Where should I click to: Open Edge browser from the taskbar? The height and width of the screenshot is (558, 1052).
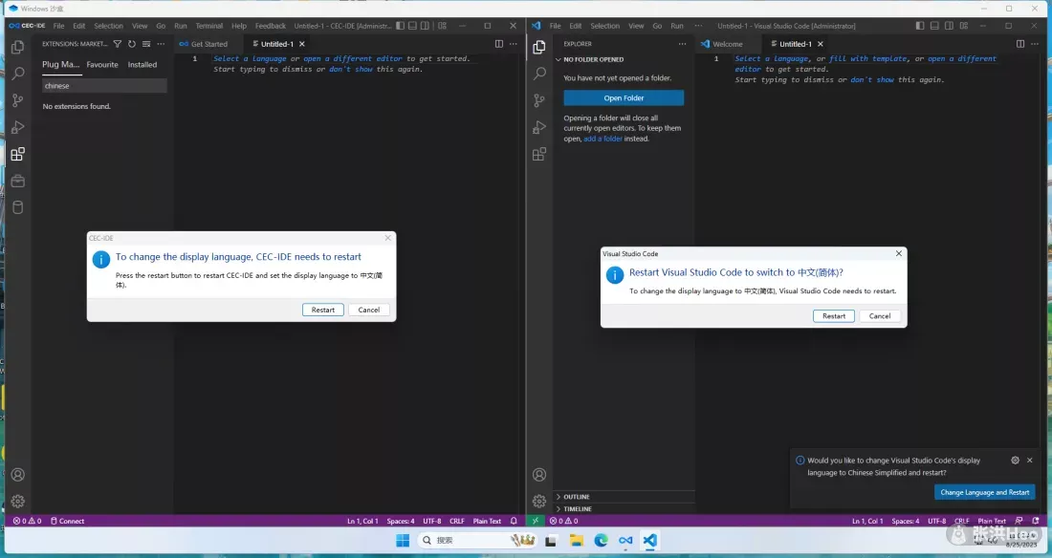point(601,541)
